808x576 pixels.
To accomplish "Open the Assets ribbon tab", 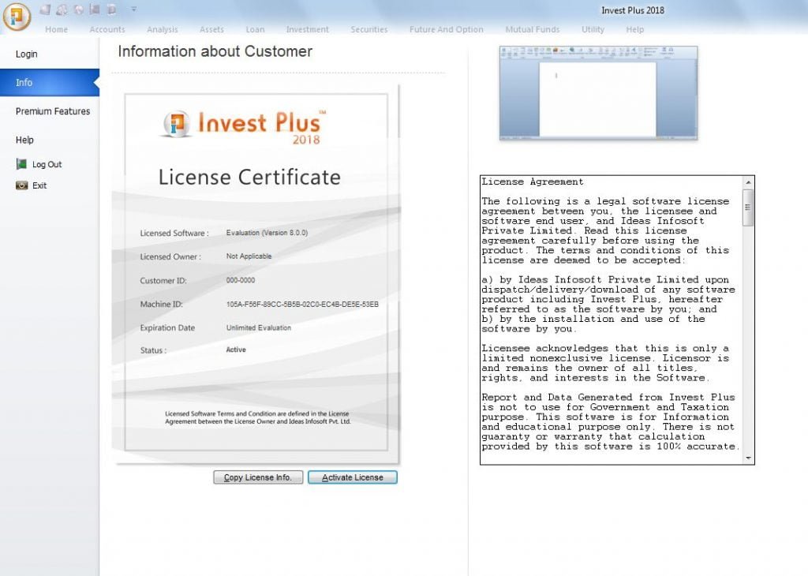I will point(211,29).
